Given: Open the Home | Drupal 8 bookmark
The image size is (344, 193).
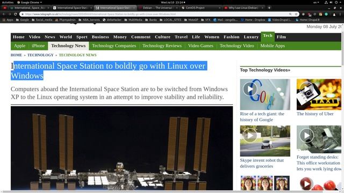Looking at the screenshot, I should (x=307, y=20).
